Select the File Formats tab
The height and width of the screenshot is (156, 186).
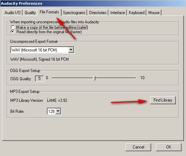coord(49,12)
